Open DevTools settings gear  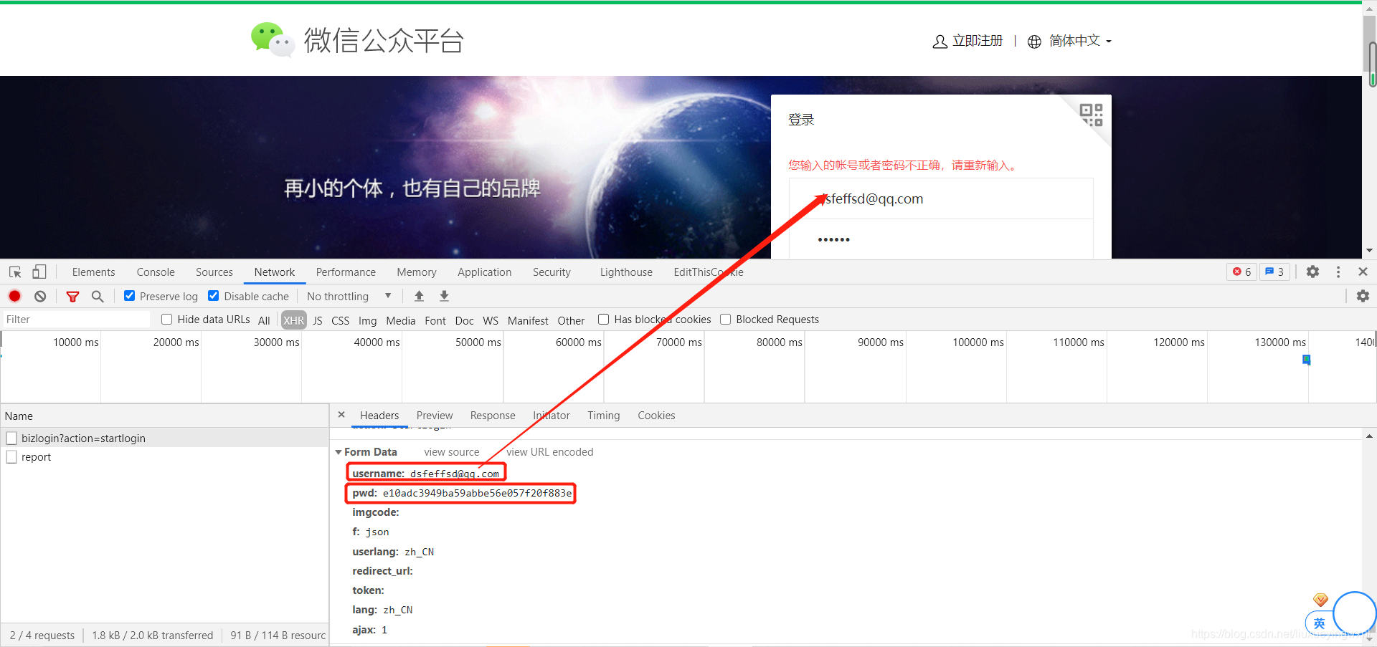tap(1312, 272)
